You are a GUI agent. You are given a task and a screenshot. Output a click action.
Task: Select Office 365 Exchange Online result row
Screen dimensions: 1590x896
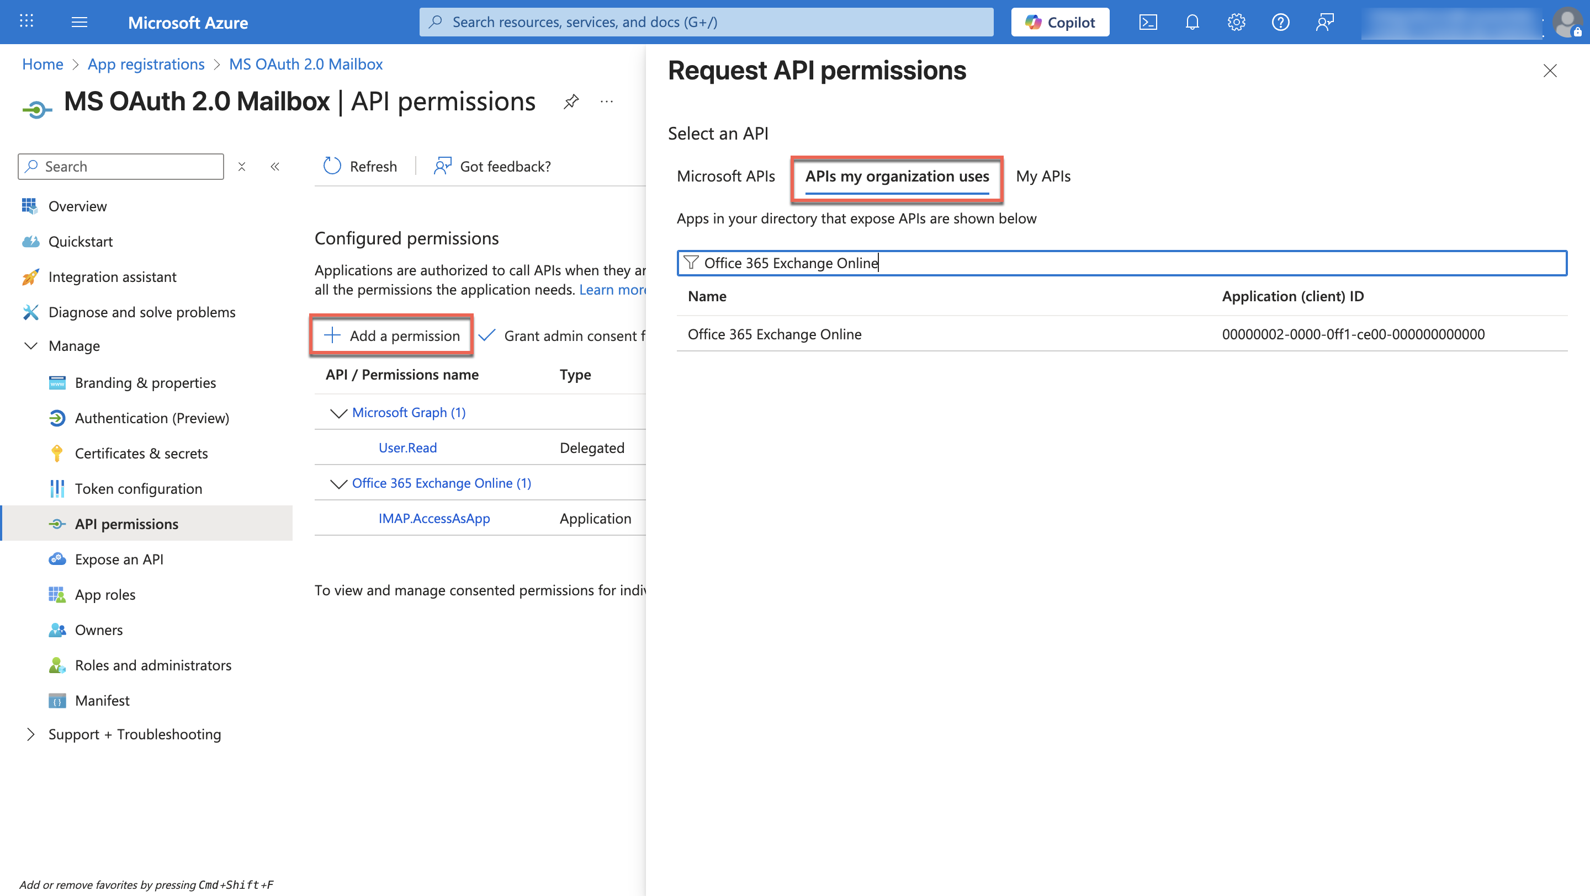click(774, 334)
